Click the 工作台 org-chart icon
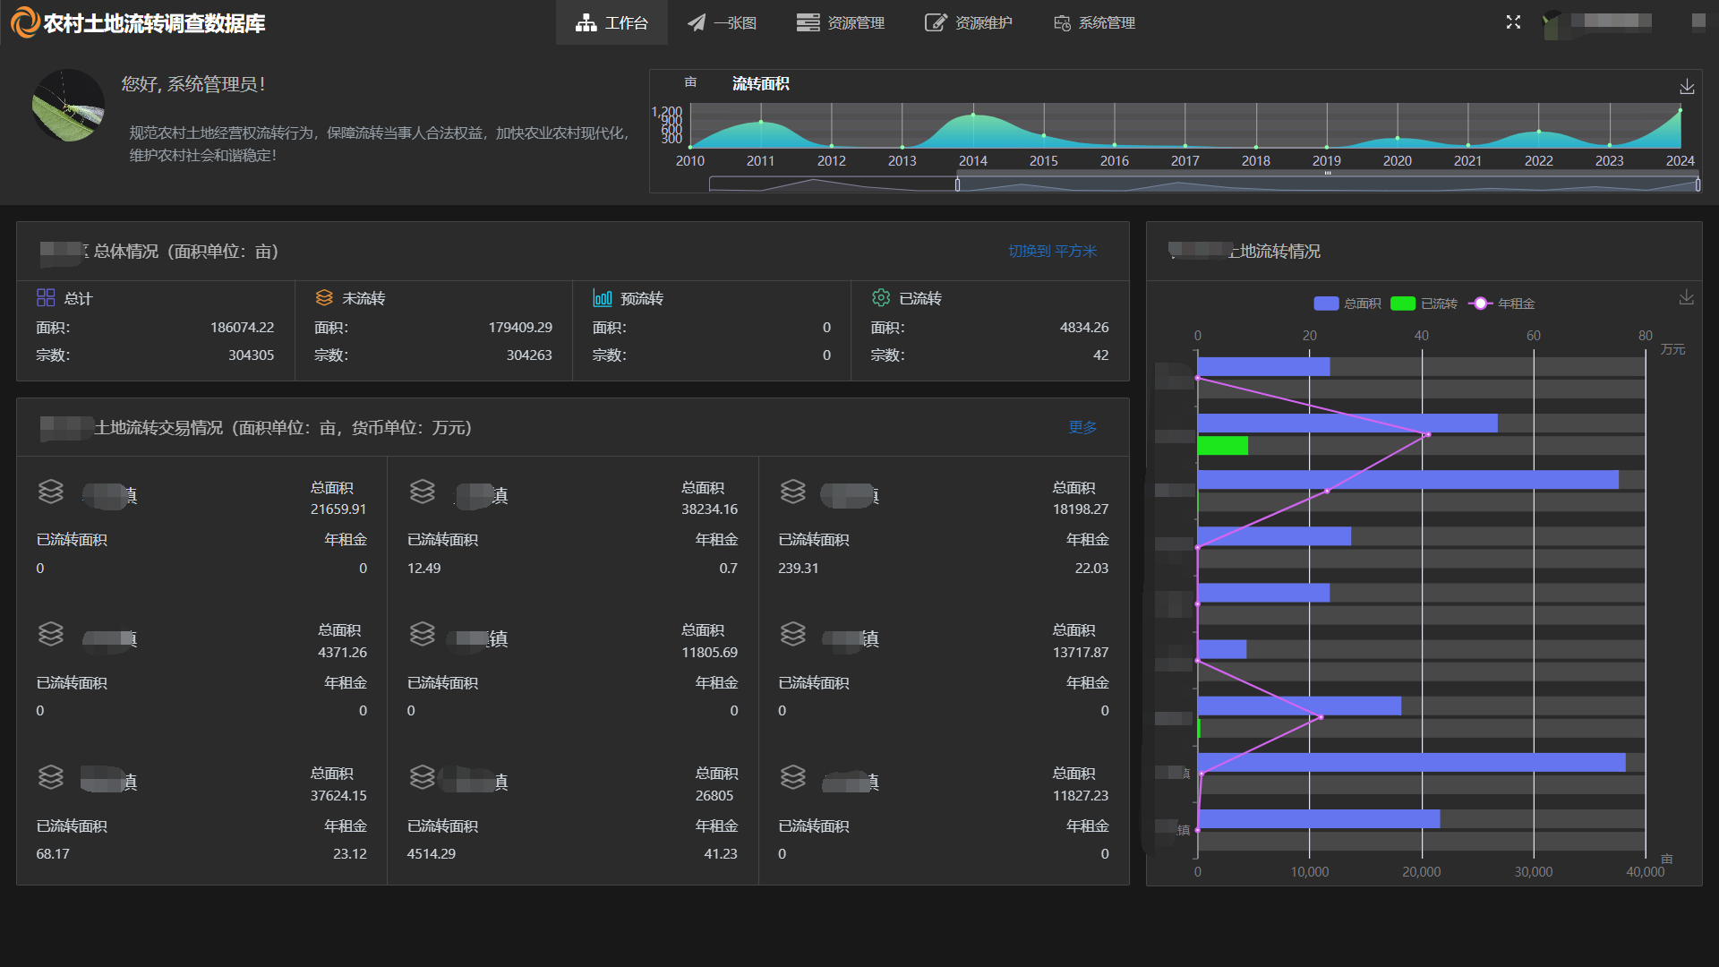This screenshot has width=1719, height=967. click(586, 22)
